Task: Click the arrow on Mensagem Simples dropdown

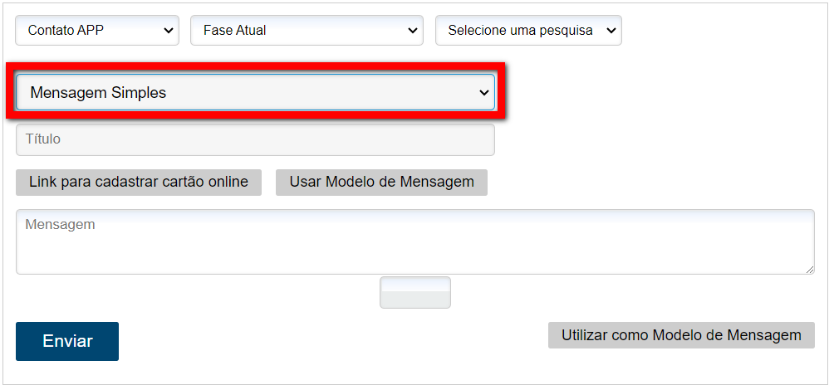Action: 484,93
